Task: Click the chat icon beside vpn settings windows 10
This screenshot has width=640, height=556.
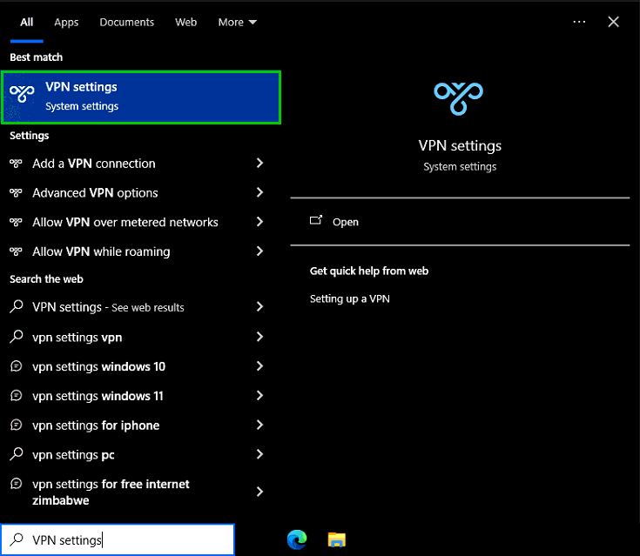Action: (16, 366)
